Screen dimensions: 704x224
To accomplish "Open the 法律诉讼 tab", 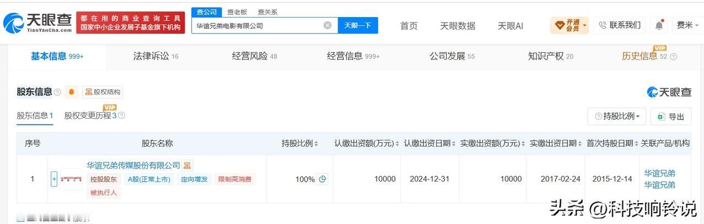I will coord(156,56).
